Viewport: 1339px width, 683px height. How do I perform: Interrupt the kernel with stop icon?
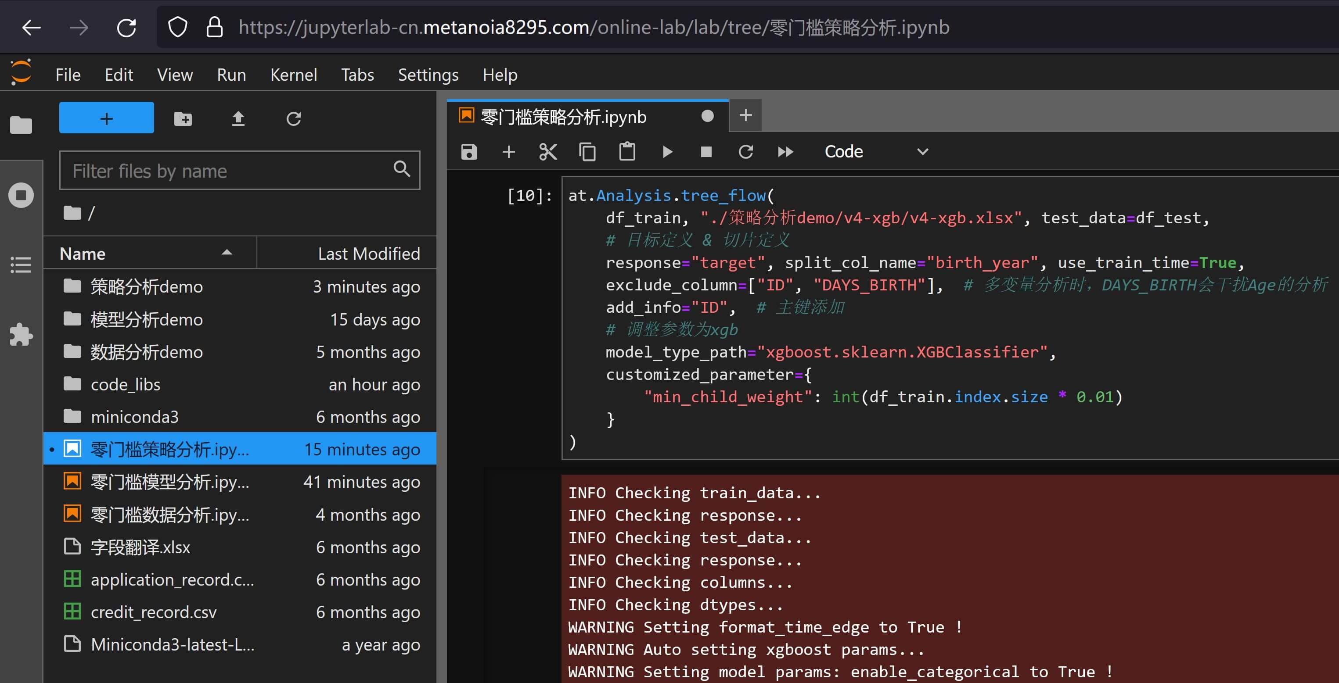(706, 152)
